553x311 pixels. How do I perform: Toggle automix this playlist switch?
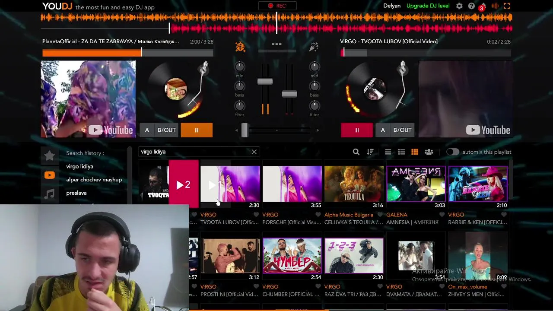coord(452,152)
